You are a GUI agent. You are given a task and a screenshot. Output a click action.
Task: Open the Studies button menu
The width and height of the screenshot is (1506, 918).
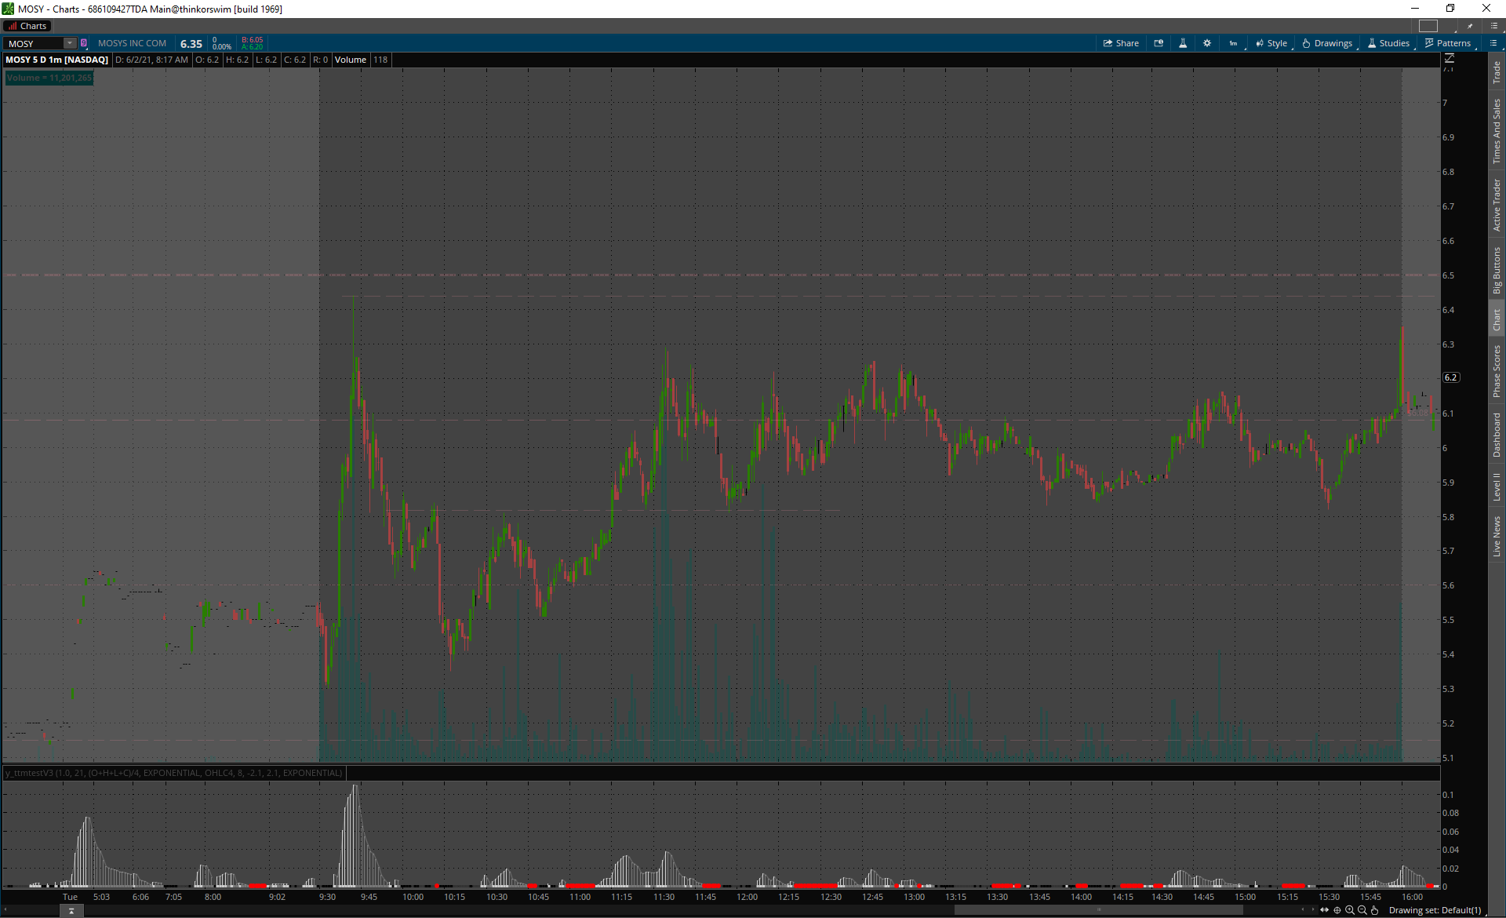pyautogui.click(x=1389, y=43)
